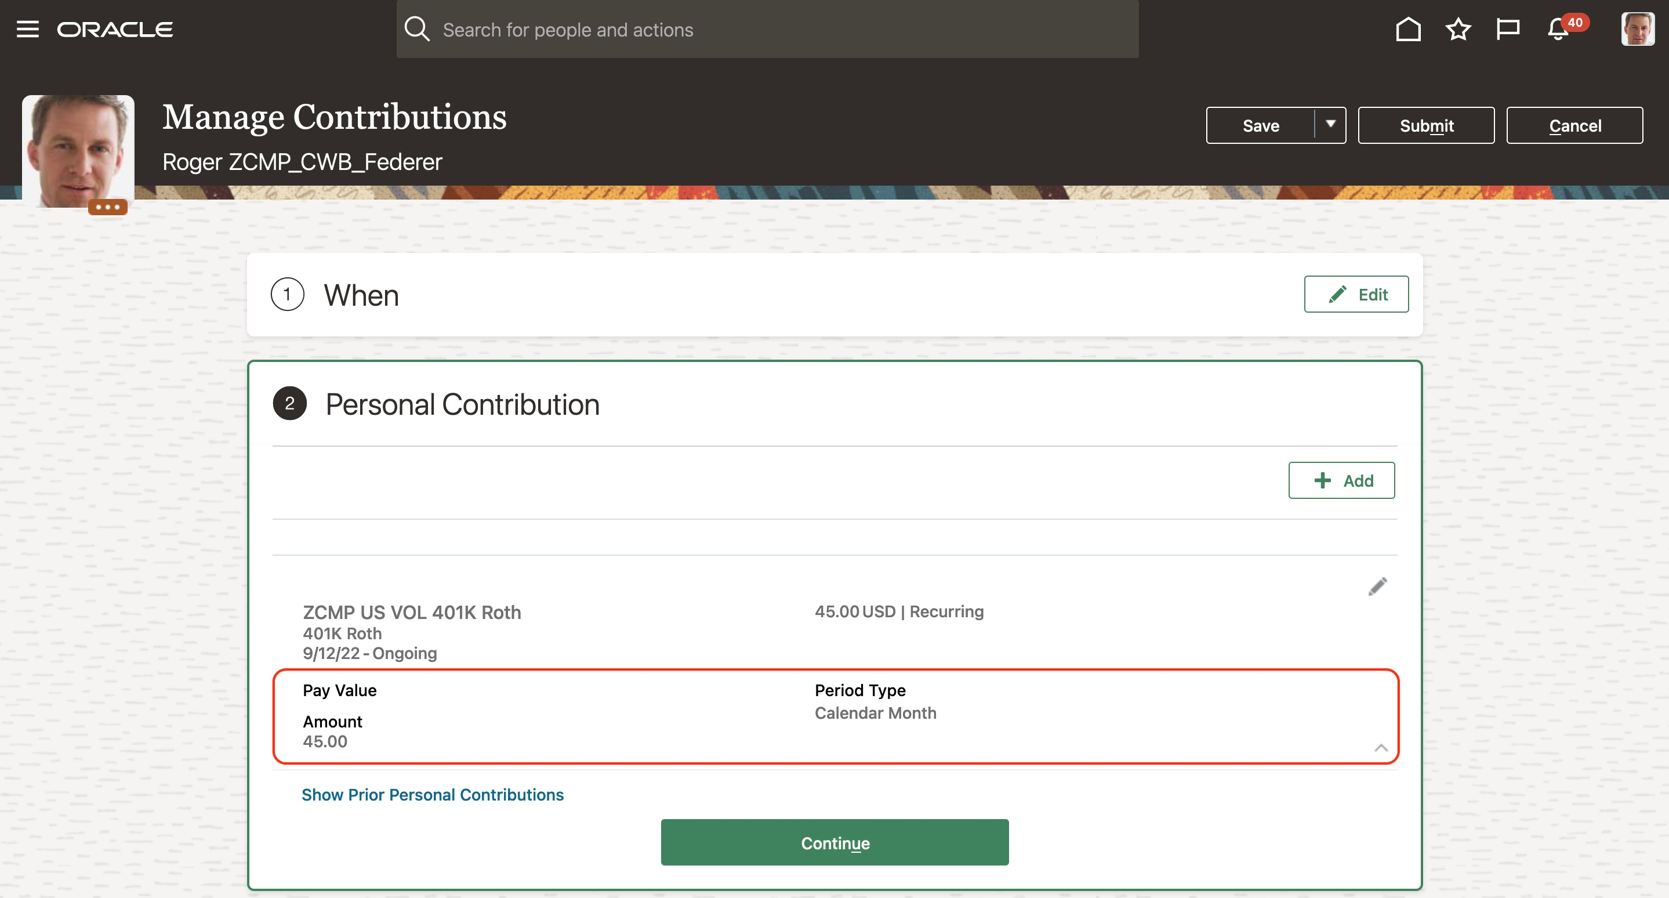Click the Pay Value label
Viewport: 1669px width, 898px height.
pyautogui.click(x=339, y=690)
